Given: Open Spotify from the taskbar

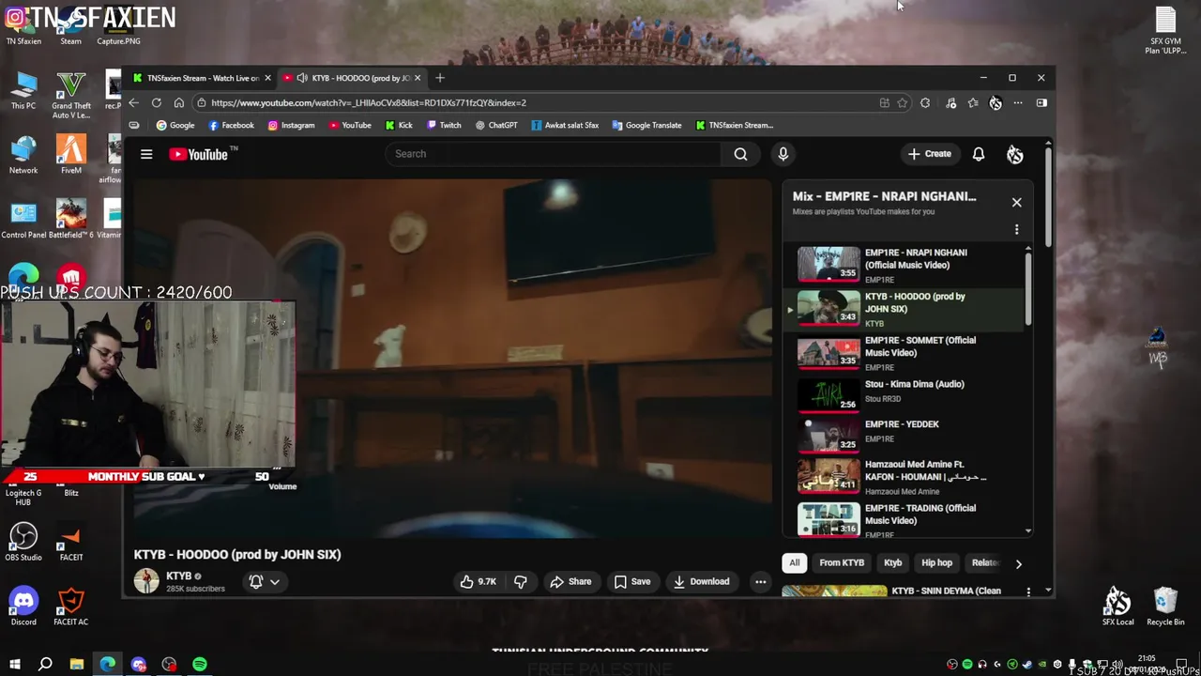Looking at the screenshot, I should click(x=200, y=665).
